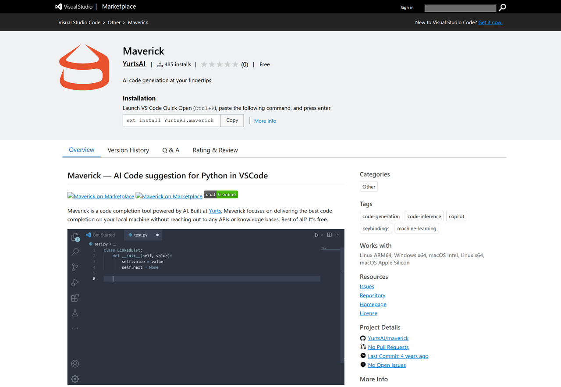This screenshot has height=387, width=561.
Task: Go to Visual Studio Code breadcrumb
Action: point(79,22)
